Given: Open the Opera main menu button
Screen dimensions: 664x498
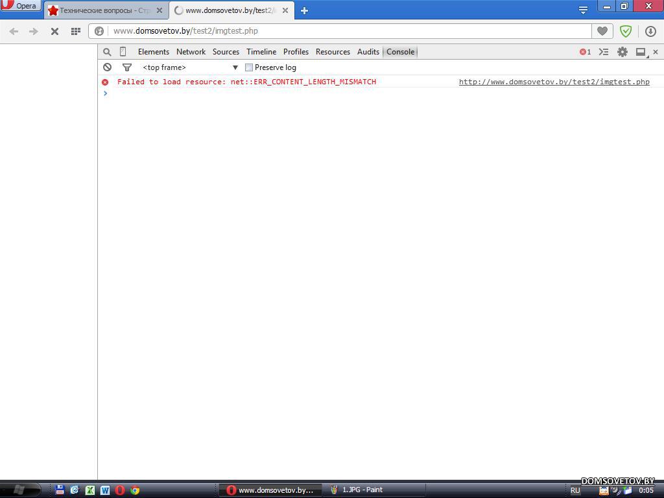Looking at the screenshot, I should tap(20, 5).
